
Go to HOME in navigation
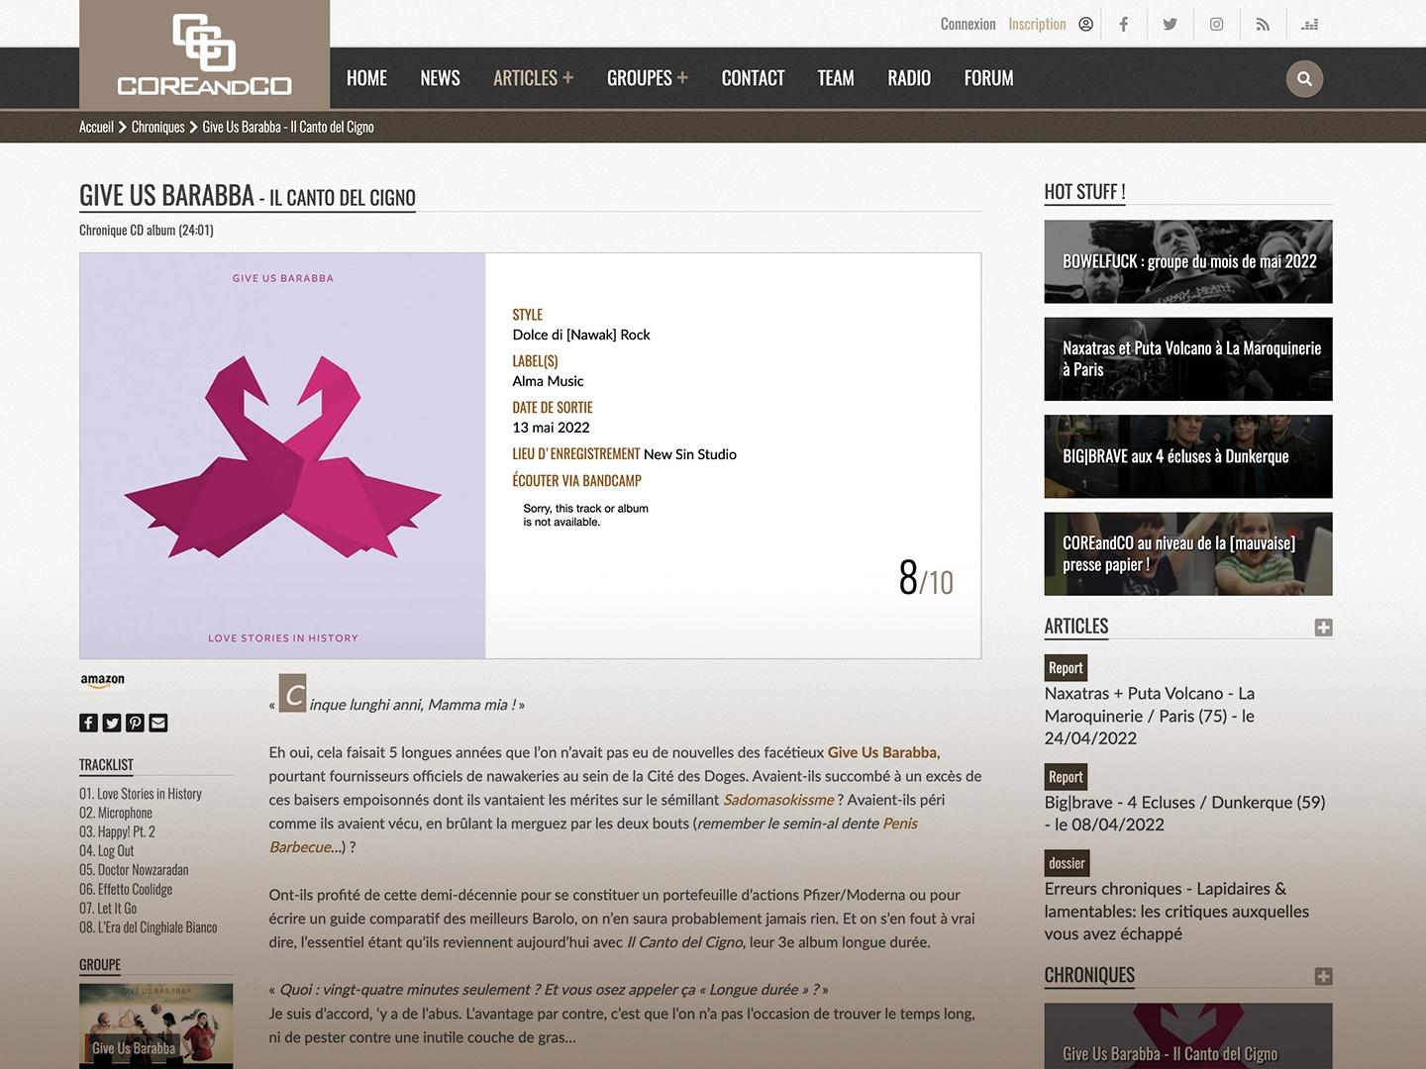pyautogui.click(x=366, y=78)
